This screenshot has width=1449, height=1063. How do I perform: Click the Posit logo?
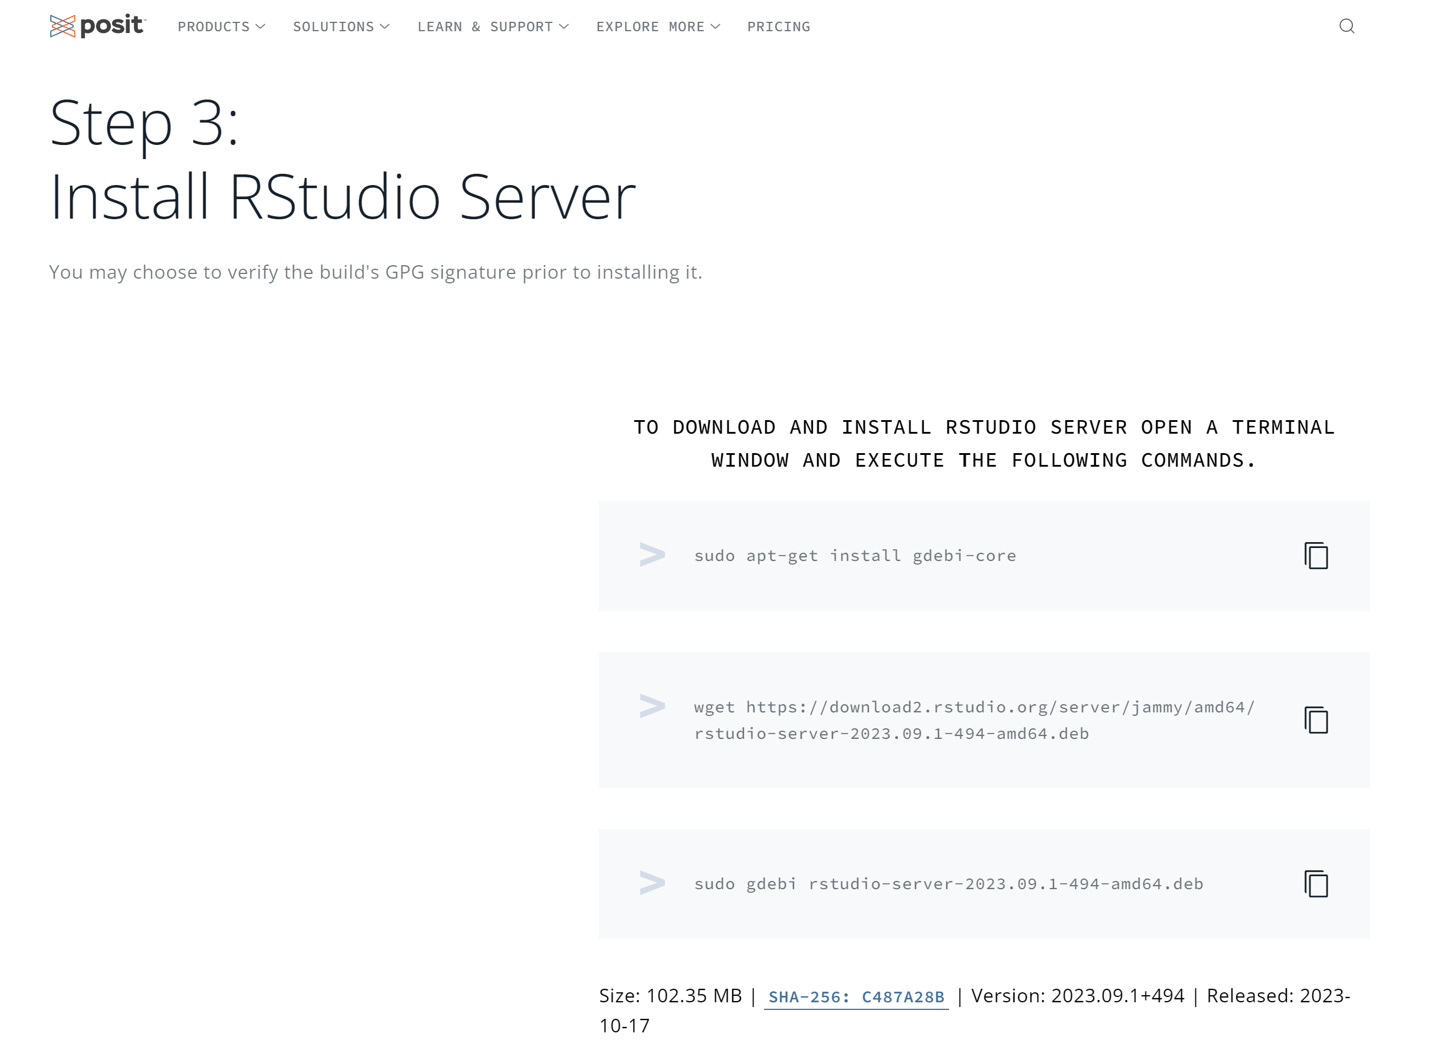98,26
